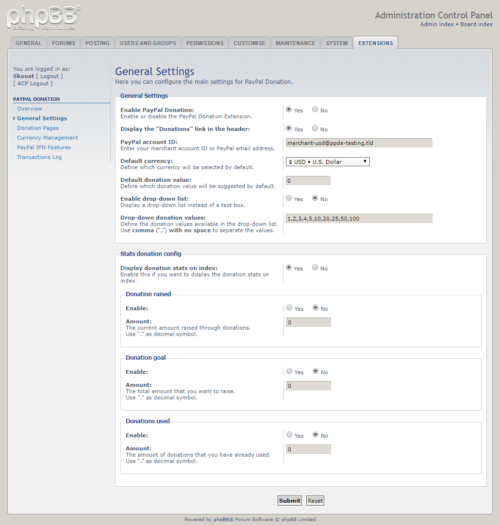
Task: Switch to the PERMISSIONS tab
Action: [x=204, y=43]
